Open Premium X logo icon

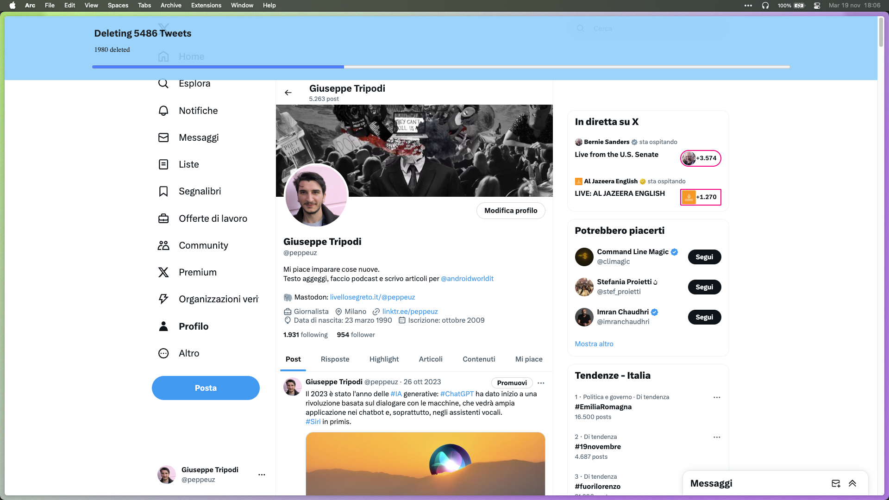[x=163, y=272]
